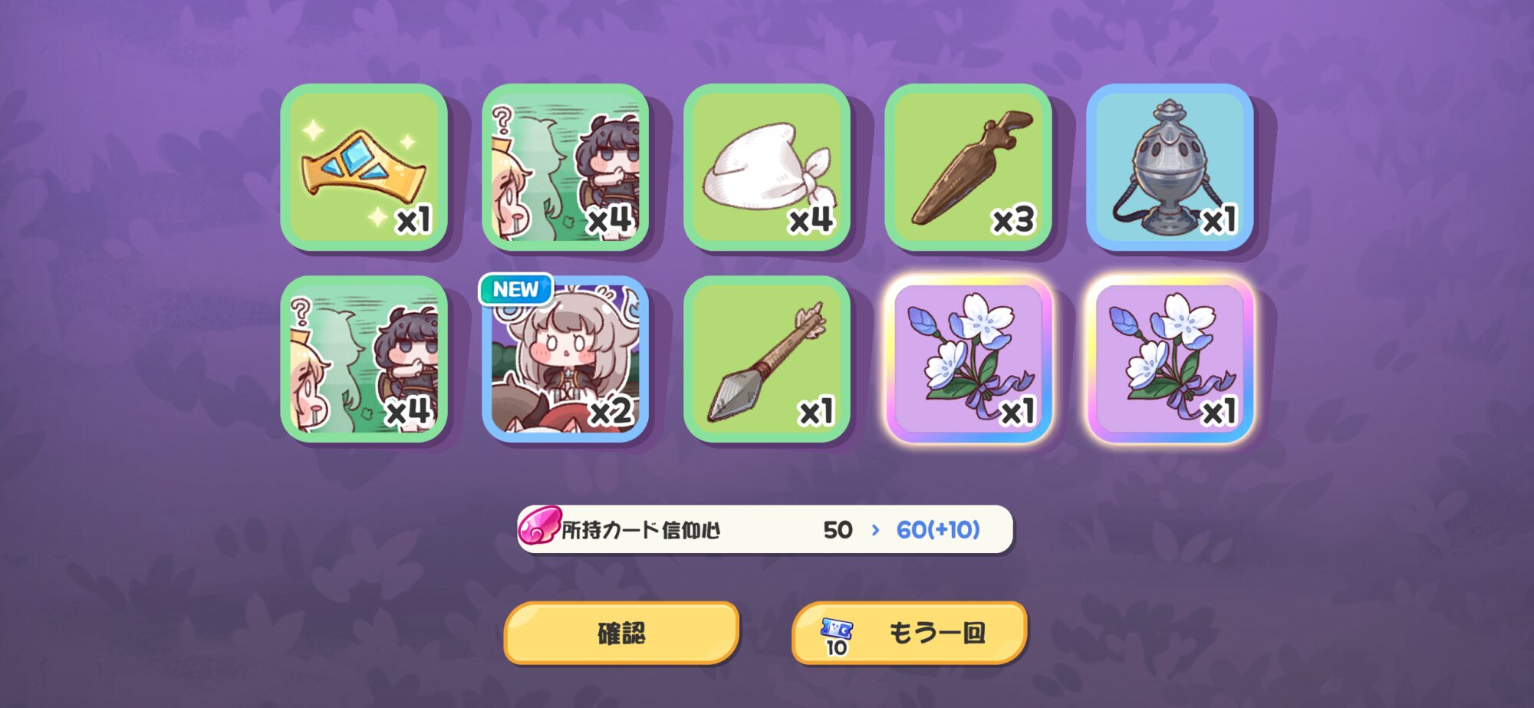The width and height of the screenshot is (1534, 708).
Task: View top-row silhouette character card x4
Action: (565, 167)
